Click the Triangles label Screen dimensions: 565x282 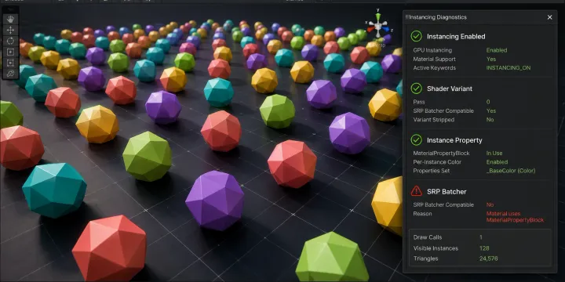pyautogui.click(x=425, y=258)
